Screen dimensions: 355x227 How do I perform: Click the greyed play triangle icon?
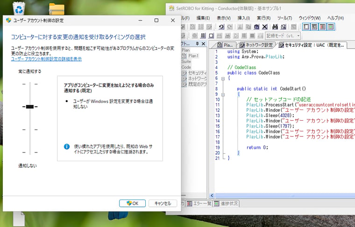(236, 36)
